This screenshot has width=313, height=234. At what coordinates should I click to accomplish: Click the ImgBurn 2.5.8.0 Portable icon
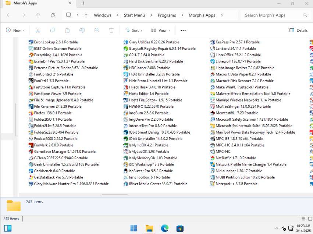126,113
